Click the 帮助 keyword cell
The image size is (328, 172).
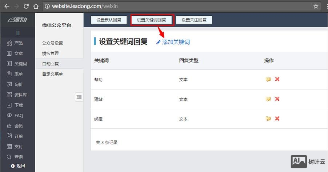[98, 80]
